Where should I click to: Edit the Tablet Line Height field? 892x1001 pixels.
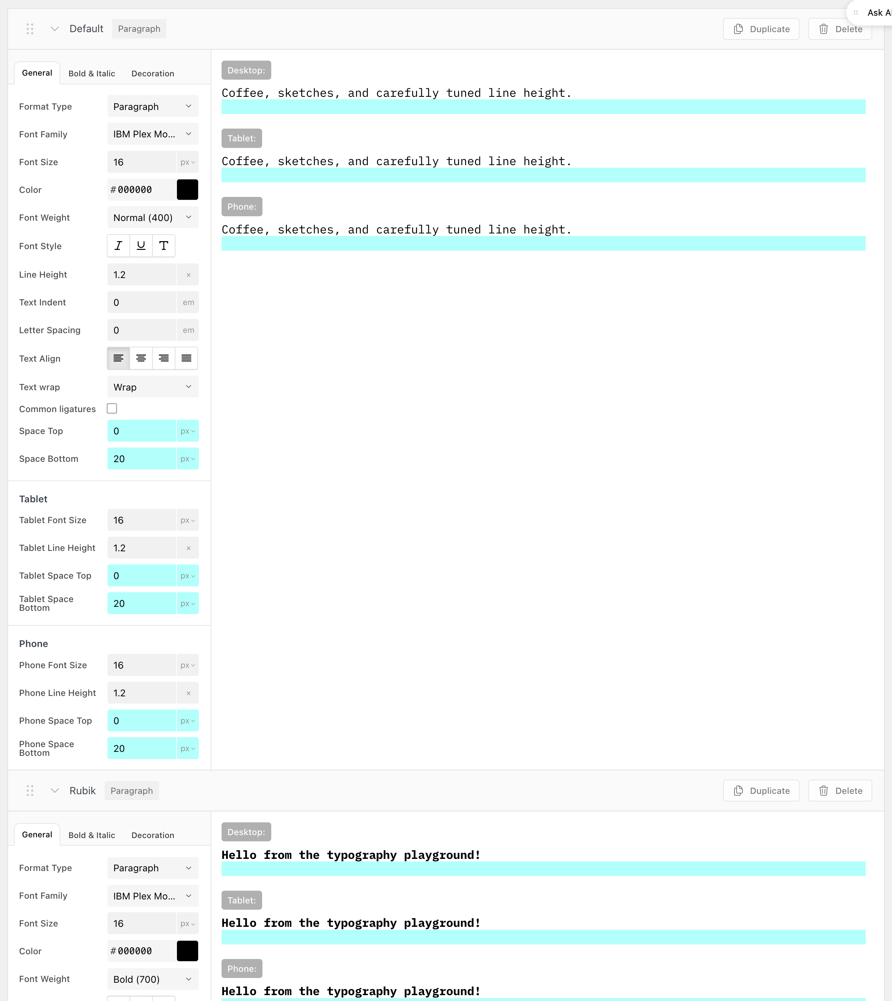pyautogui.click(x=141, y=548)
